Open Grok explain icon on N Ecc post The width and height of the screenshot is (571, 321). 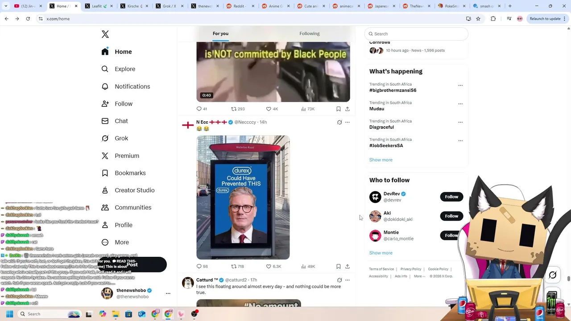[x=339, y=122]
